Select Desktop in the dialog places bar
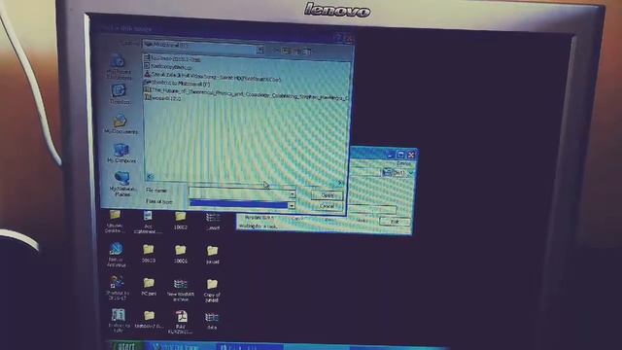Image resolution: width=622 pixels, height=350 pixels. click(120, 94)
